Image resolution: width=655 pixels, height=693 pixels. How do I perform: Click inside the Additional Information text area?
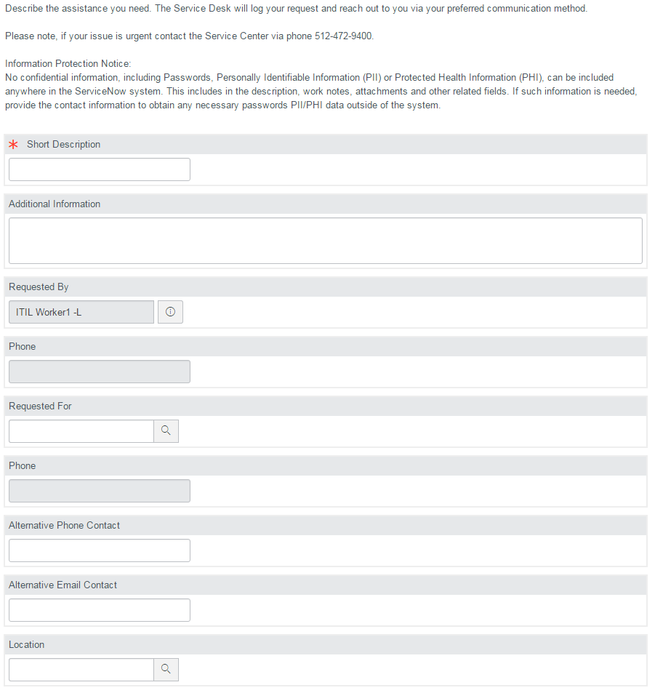pos(325,241)
